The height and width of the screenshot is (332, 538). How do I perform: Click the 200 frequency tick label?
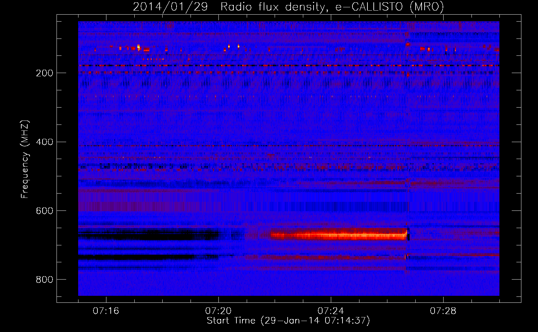click(x=45, y=73)
